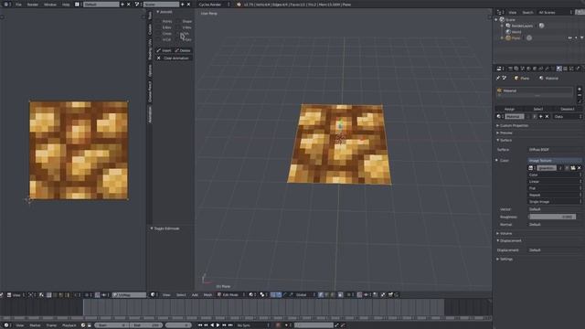
Task: Click the Clear Animation button
Action: [174, 58]
